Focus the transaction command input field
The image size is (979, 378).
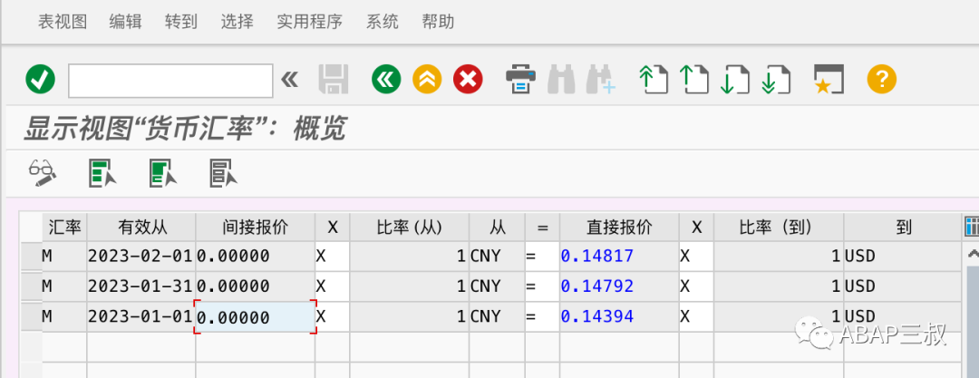[170, 81]
